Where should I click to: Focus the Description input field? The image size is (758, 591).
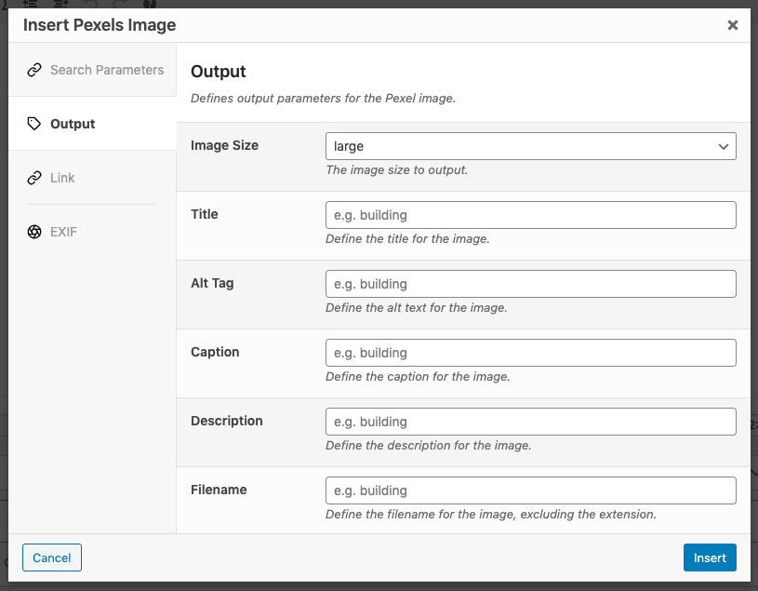[x=531, y=422]
